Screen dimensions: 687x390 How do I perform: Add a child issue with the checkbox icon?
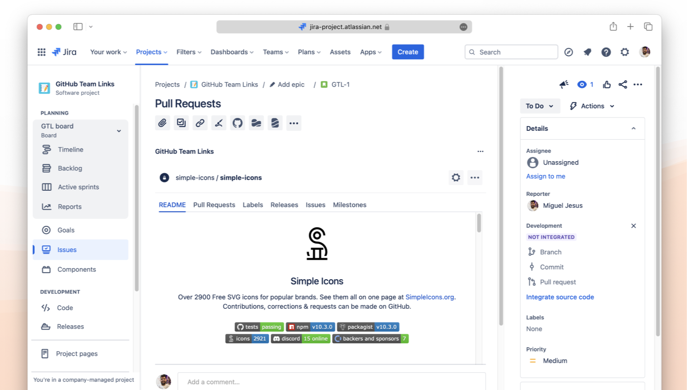point(181,123)
